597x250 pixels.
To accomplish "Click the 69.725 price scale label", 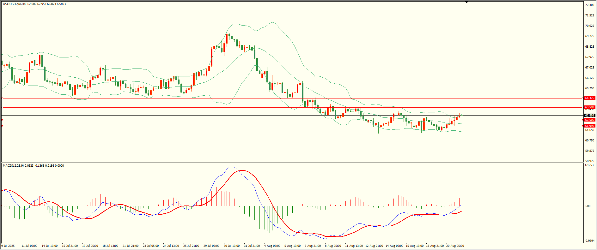I will point(590,36).
